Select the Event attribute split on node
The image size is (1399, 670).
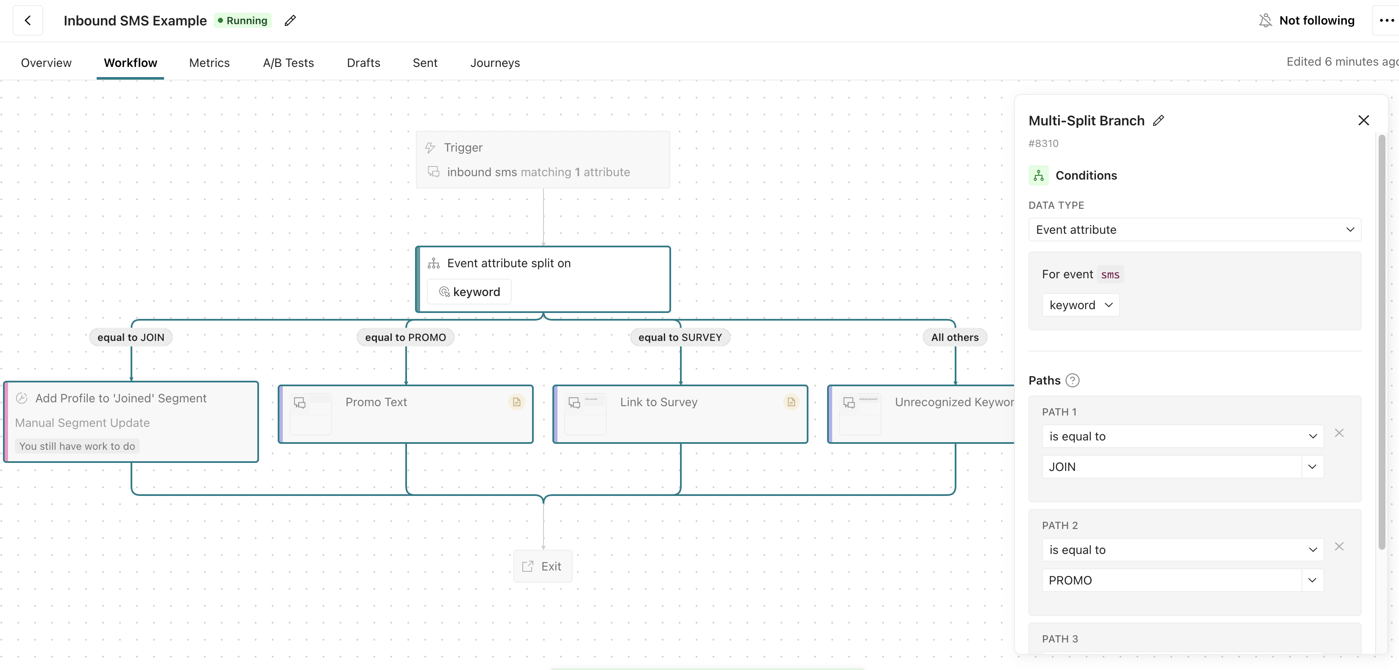[x=543, y=280]
